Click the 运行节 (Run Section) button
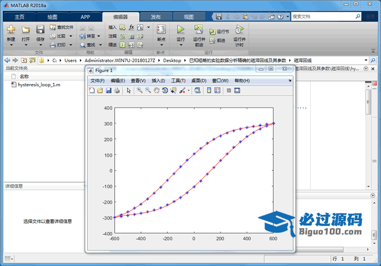 coord(219,31)
